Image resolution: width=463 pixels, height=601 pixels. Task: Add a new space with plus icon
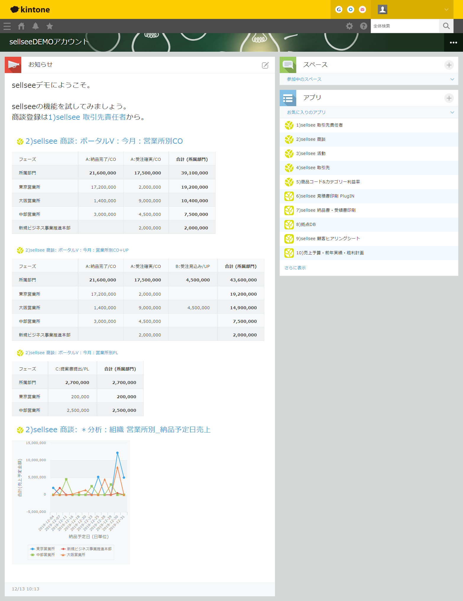449,65
